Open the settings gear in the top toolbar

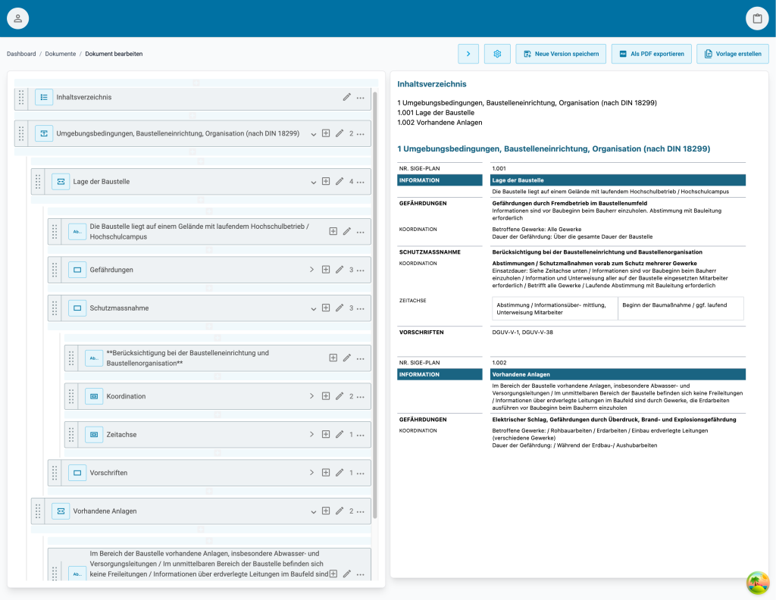point(497,54)
